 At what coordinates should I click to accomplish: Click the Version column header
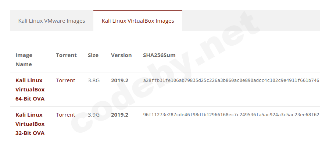tap(121, 55)
